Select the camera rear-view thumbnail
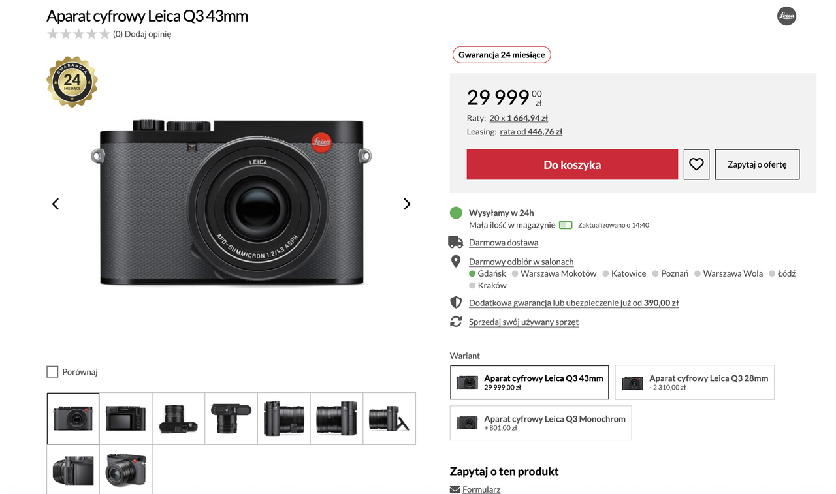This screenshot has height=494, width=836. (x=125, y=418)
